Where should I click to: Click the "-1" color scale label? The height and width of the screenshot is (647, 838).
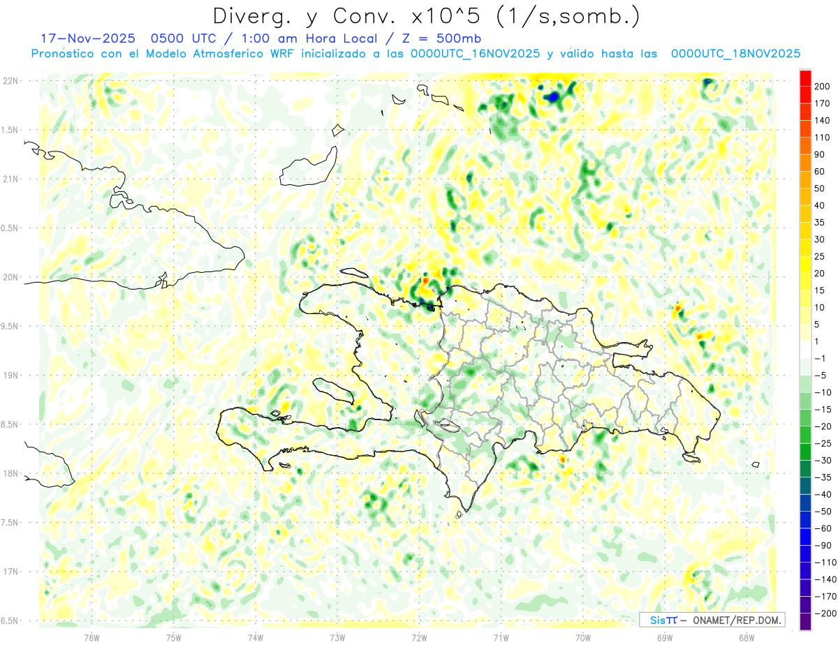coord(819,359)
